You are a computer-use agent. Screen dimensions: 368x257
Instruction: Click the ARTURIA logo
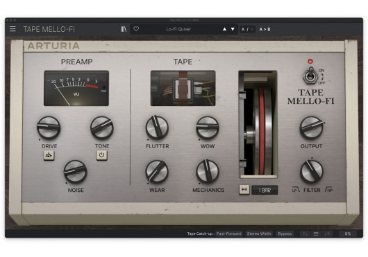(x=53, y=46)
